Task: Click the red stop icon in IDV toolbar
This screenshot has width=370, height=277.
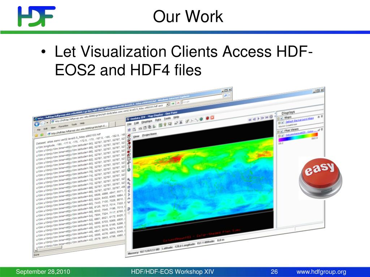Action: point(207,118)
